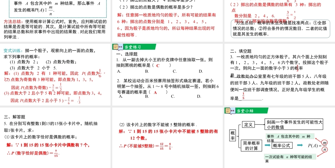335x168 pixels.
Task: Select option B under question 1
Action: coord(147,71)
